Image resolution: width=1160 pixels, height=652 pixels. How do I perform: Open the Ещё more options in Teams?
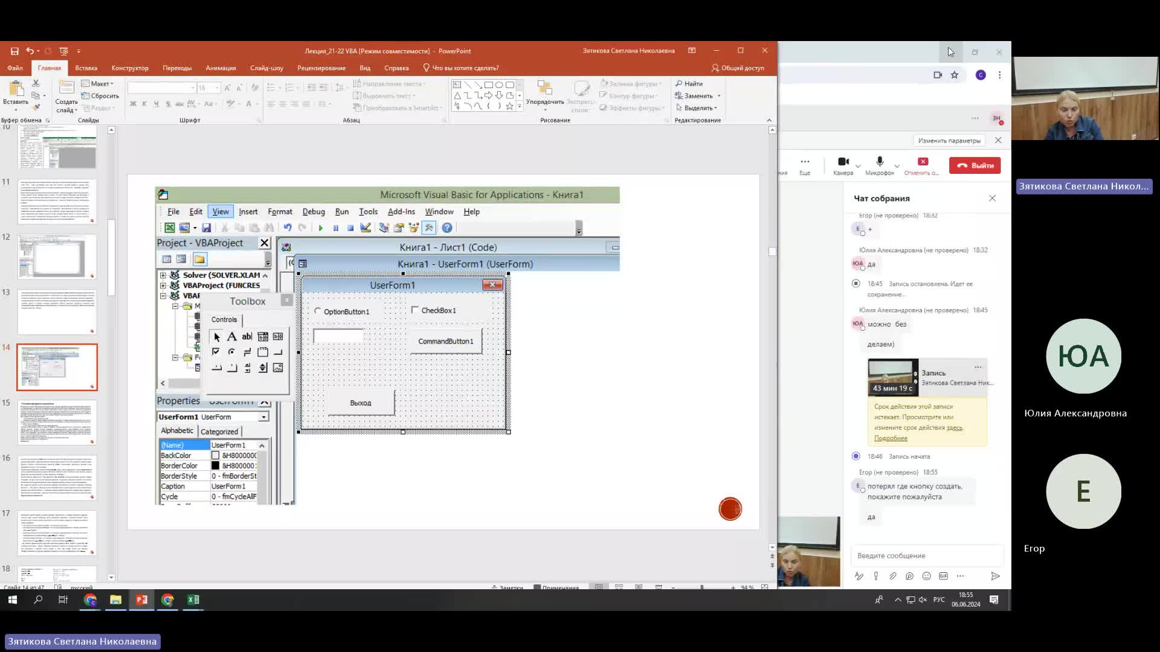pos(805,165)
